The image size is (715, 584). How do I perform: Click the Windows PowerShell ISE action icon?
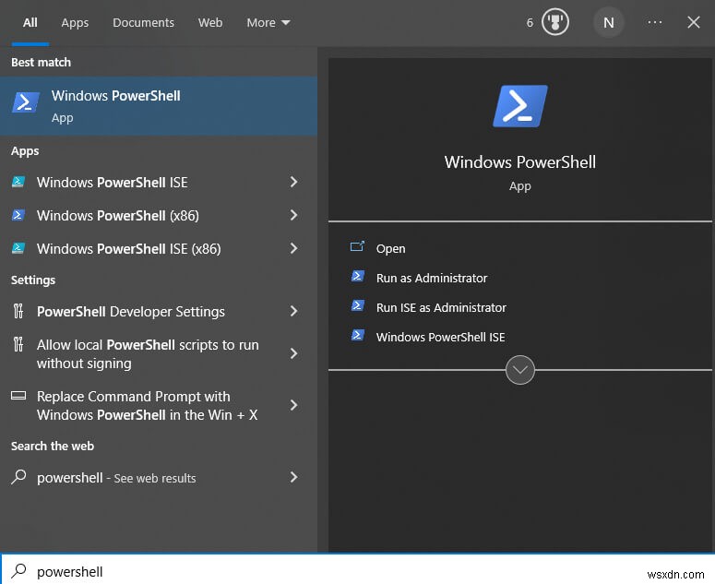(x=358, y=336)
